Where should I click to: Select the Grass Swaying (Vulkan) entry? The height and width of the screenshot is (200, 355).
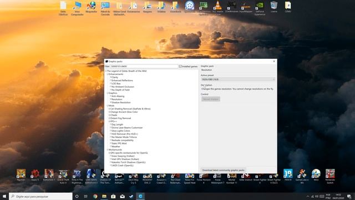pyautogui.click(x=123, y=156)
